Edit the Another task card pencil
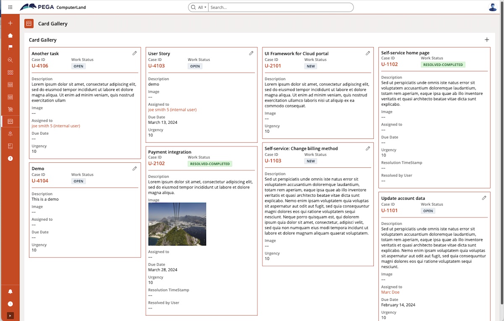The height and width of the screenshot is (321, 504). 134,53
